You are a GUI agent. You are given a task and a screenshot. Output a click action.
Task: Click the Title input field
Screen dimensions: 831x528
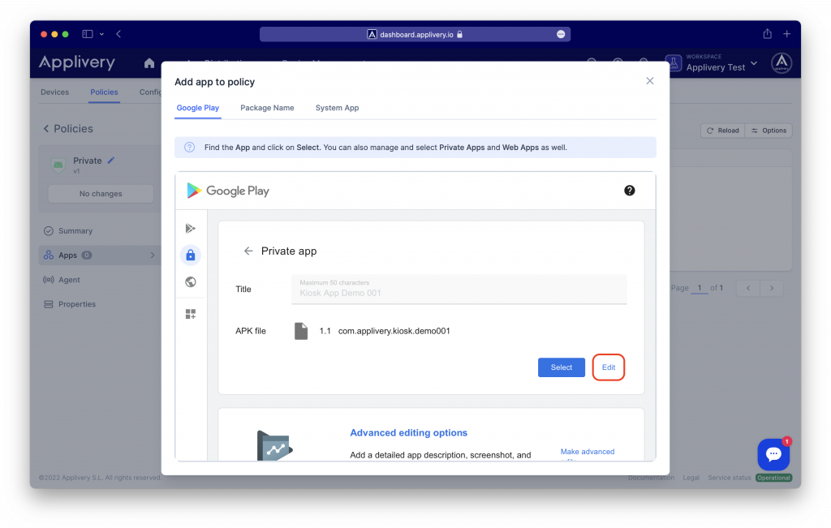point(459,290)
